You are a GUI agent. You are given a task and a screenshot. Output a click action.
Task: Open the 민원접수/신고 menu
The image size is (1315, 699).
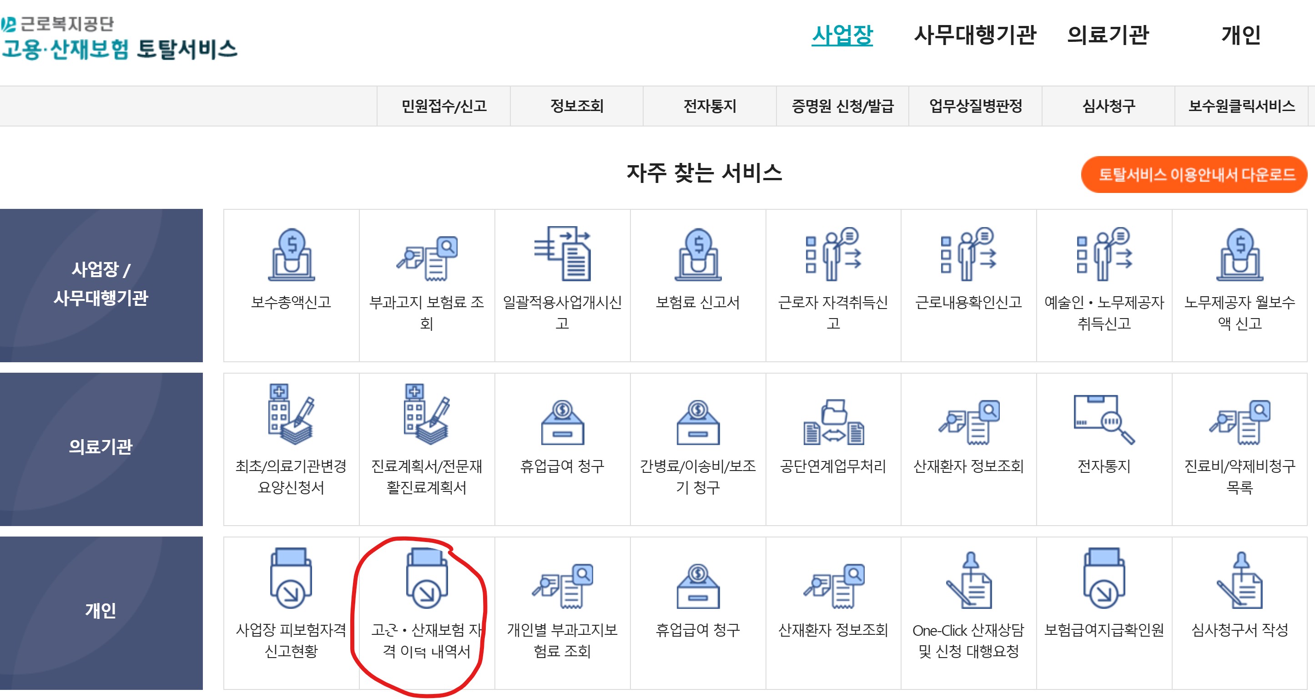[x=443, y=106]
